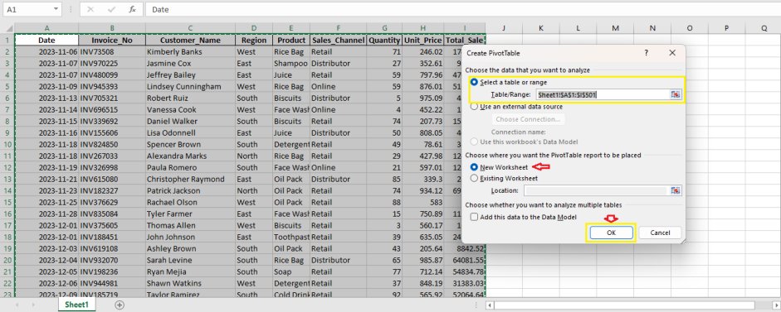
Task: Click Unit_Price value 934.12
Action: tap(423, 190)
